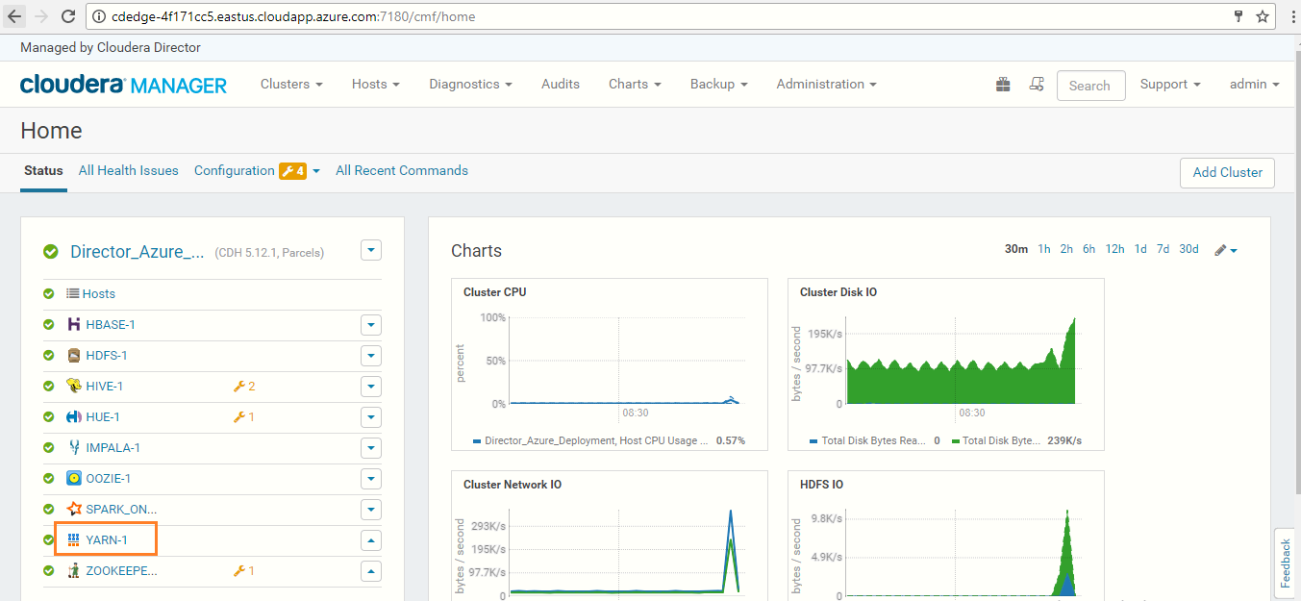Open the SPARK_ON actions dropdown
Viewport: 1301px width, 601px height.
click(x=371, y=510)
